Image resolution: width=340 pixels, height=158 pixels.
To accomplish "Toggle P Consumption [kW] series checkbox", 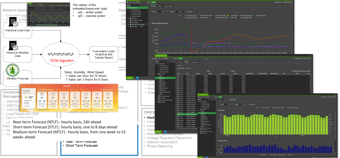I will [184, 16].
